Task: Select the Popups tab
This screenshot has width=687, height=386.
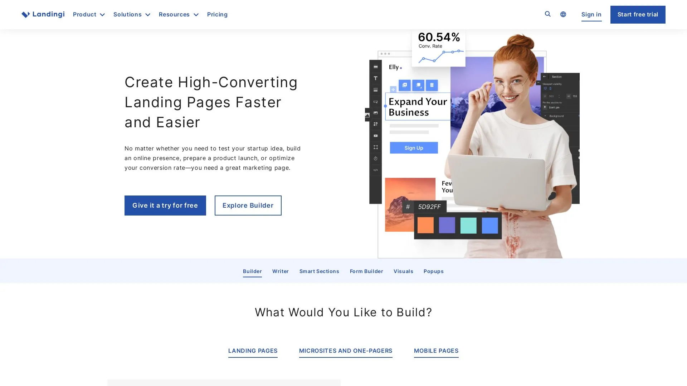Action: tap(433, 271)
